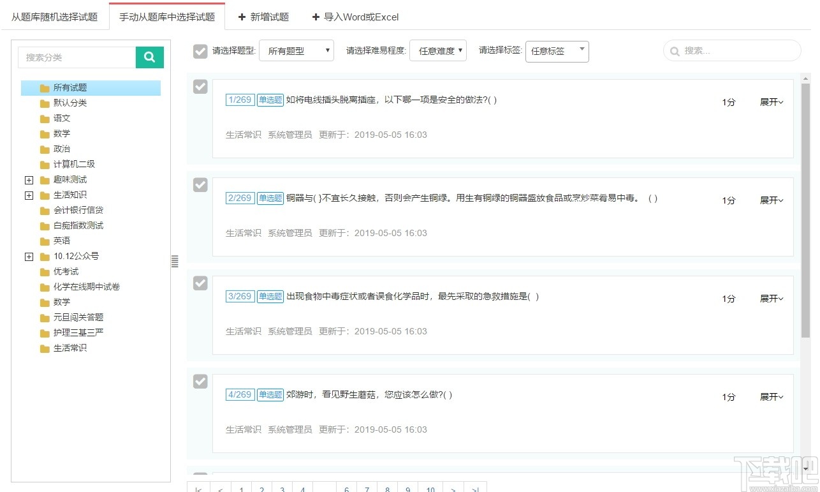Click the plus icon on 导入Word或Excel
Image resolution: width=820 pixels, height=492 pixels.
tap(316, 17)
